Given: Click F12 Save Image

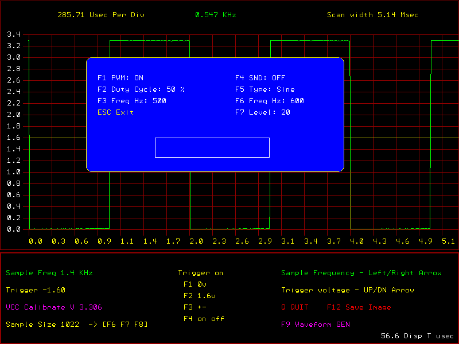Looking at the screenshot, I should tap(359, 307).
